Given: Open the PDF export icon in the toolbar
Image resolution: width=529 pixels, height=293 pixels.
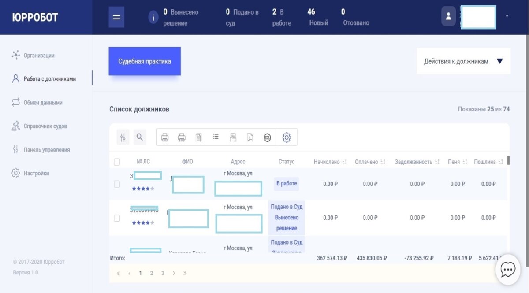Looking at the screenshot, I should point(250,137).
